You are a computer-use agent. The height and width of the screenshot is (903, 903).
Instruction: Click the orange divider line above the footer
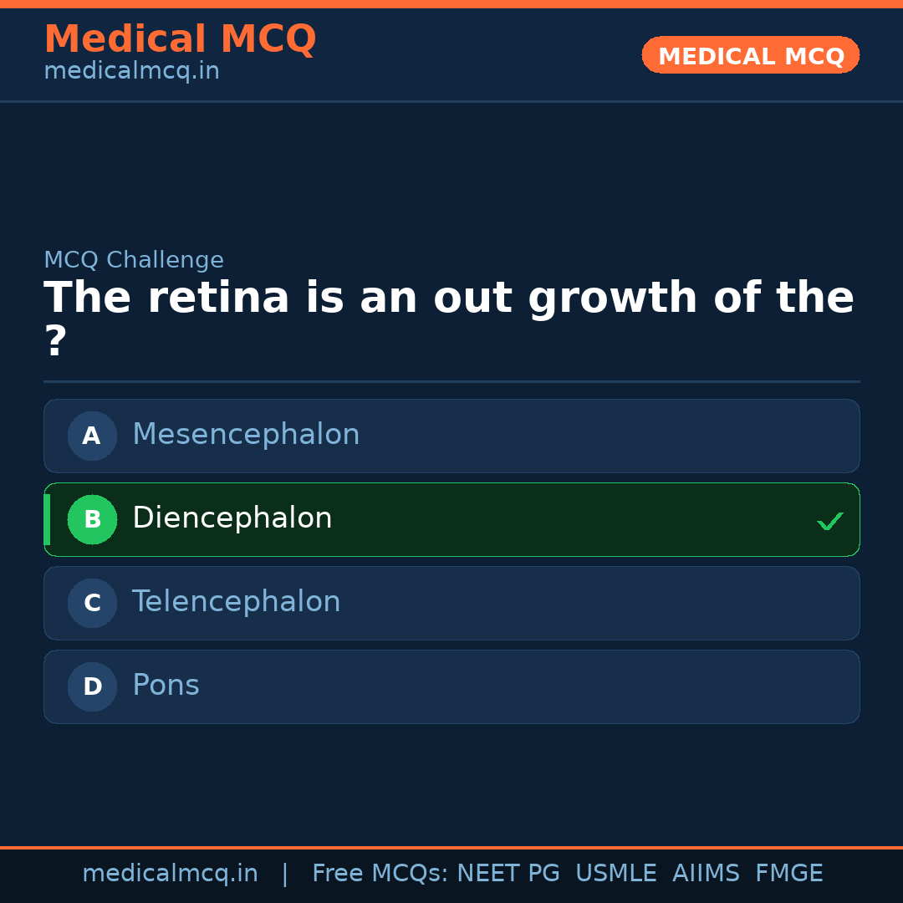coord(451,846)
